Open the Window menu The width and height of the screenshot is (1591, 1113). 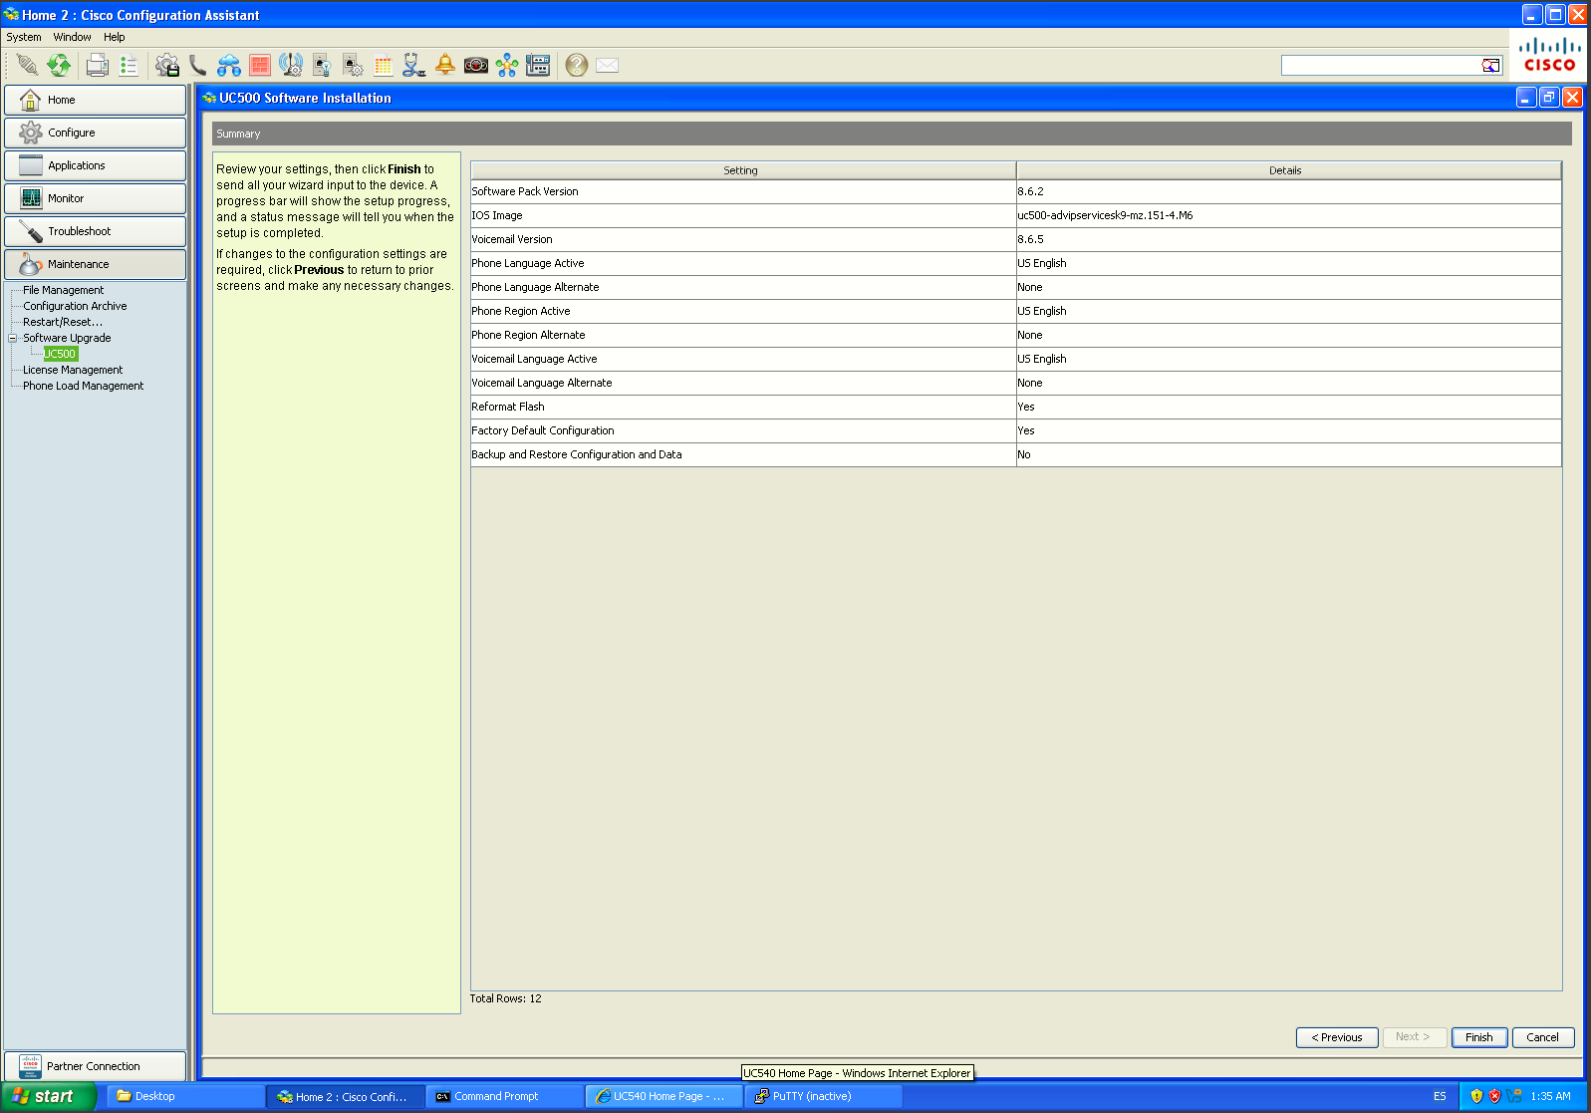click(72, 37)
